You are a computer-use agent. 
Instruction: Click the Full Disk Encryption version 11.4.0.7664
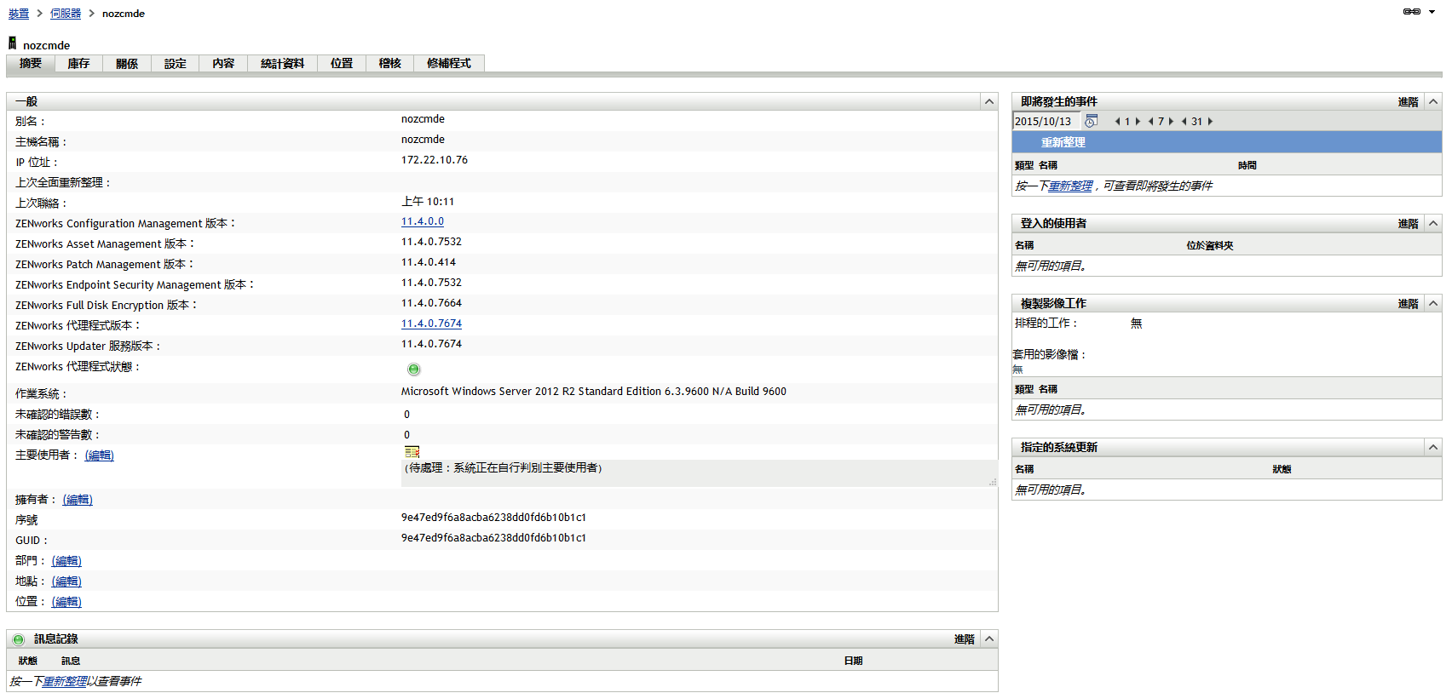pyautogui.click(x=431, y=303)
